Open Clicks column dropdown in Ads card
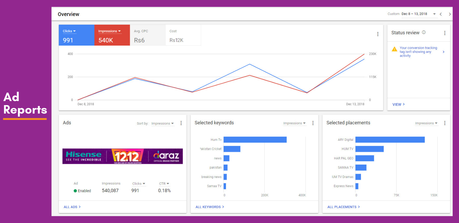The height and width of the screenshot is (223, 459). (x=139, y=184)
